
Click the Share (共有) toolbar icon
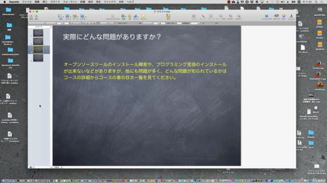click(x=168, y=16)
